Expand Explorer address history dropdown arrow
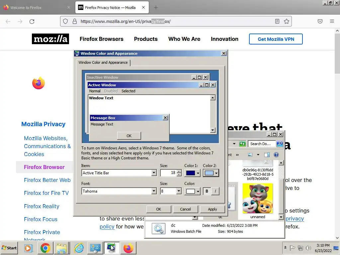 click(234, 143)
